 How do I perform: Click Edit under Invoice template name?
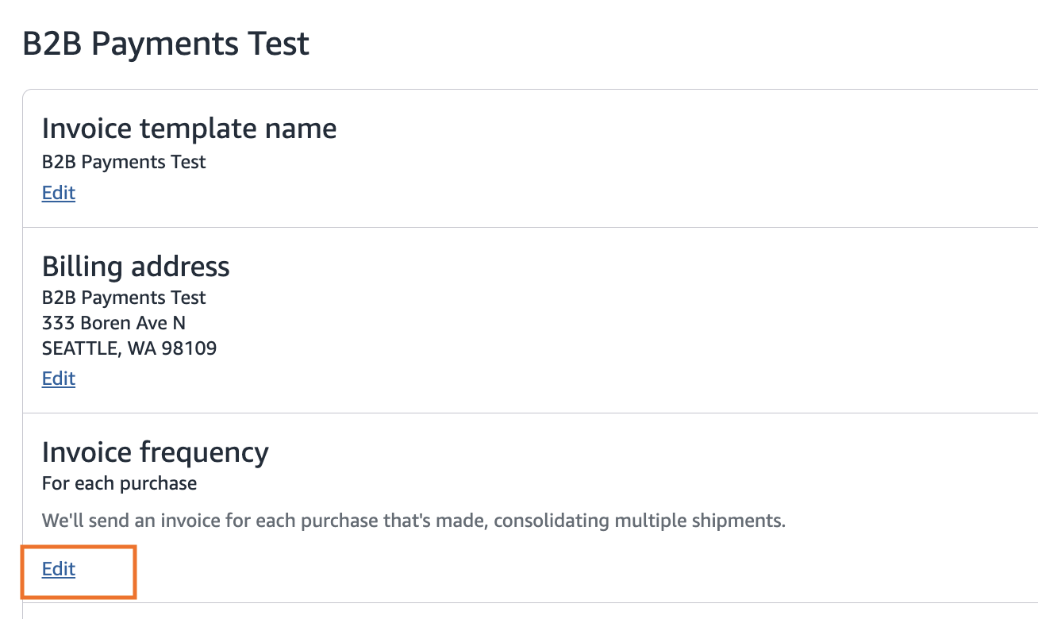[58, 193]
